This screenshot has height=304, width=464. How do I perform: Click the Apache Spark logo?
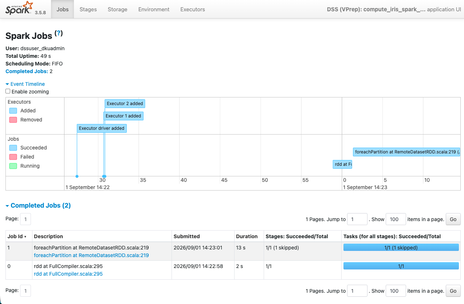[19, 8]
